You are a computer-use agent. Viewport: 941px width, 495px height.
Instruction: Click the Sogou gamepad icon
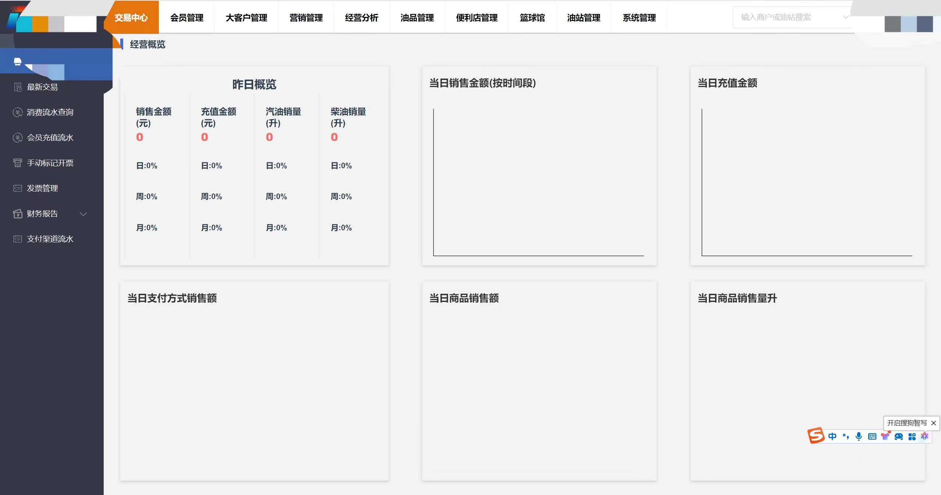click(898, 436)
